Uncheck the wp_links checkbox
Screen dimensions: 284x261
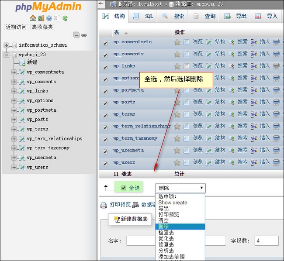(105, 67)
